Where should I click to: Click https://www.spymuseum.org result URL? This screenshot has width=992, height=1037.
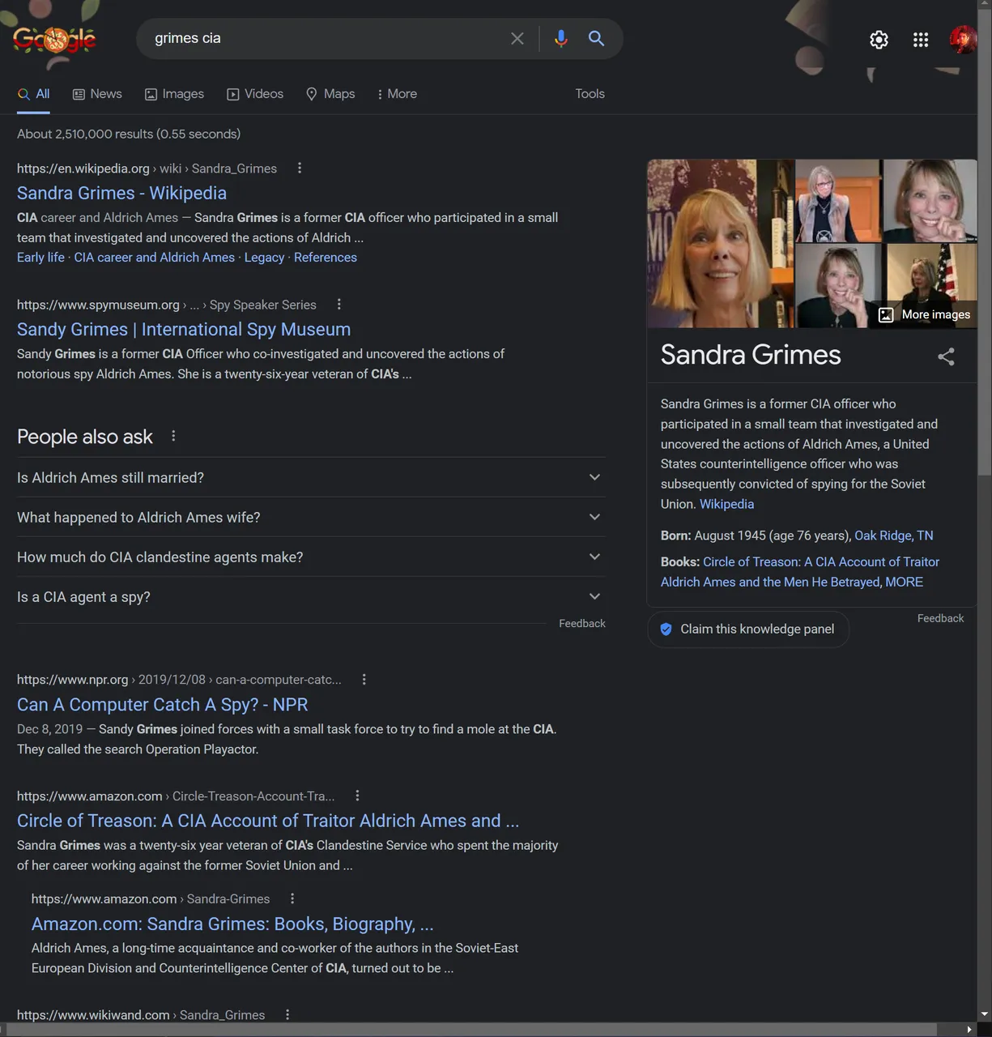pyautogui.click(x=98, y=304)
